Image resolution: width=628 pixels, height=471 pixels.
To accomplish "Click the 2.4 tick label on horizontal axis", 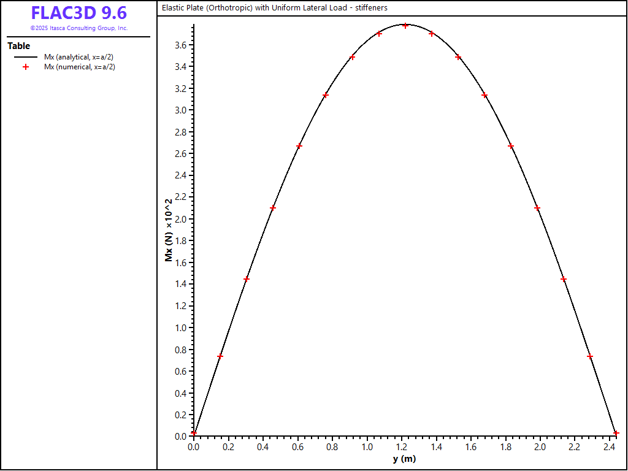I will [x=609, y=447].
